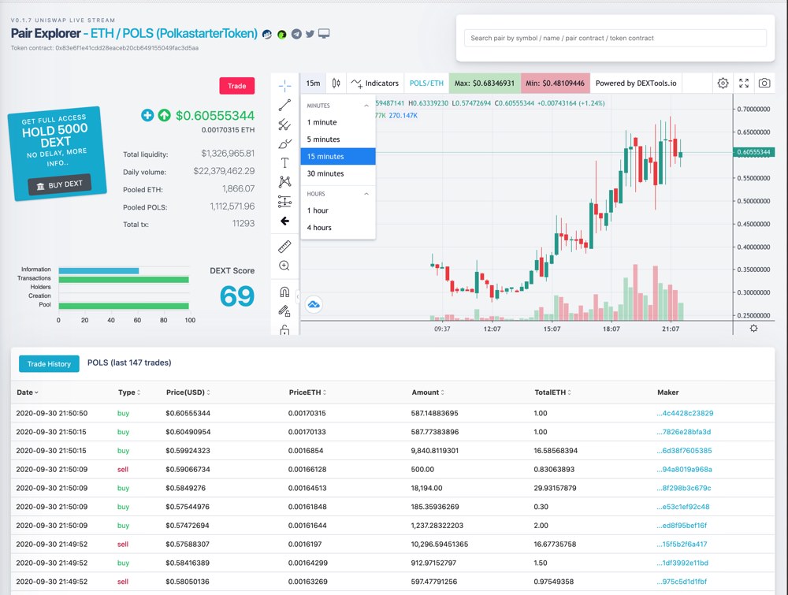The width and height of the screenshot is (788, 595).
Task: Toggle stay in drawing mode pencil lock
Action: click(284, 311)
